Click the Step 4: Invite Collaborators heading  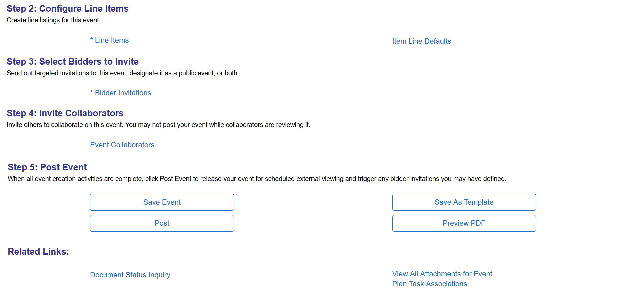(65, 113)
